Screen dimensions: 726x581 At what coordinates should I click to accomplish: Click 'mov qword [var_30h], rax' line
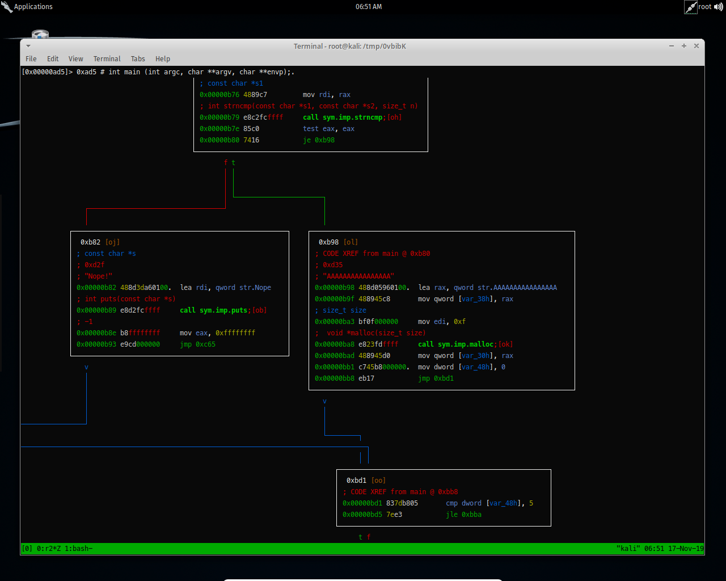click(466, 356)
